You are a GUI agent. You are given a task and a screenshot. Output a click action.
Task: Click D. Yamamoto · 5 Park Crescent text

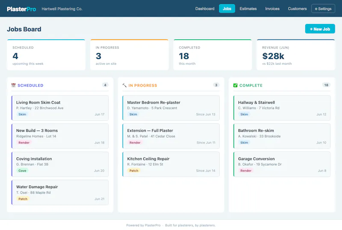pyautogui.click(x=152, y=108)
